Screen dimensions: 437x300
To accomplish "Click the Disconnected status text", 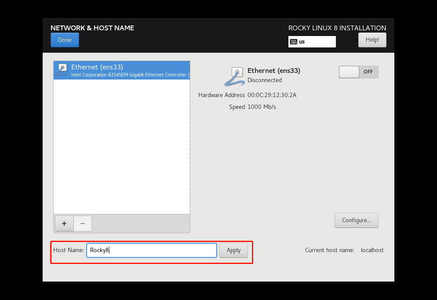I will point(265,80).
